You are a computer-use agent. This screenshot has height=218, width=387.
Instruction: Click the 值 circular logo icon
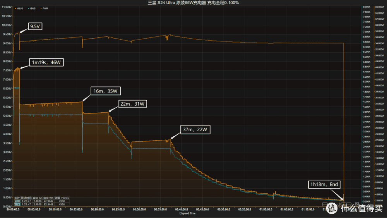331,208
